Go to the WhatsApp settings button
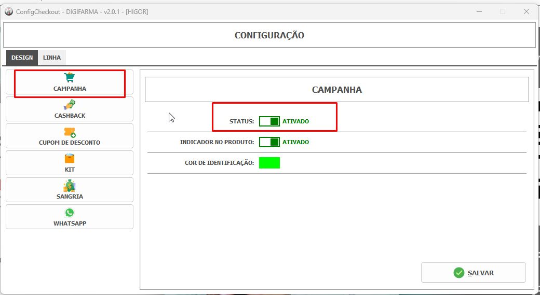This screenshot has width=540, height=295. tap(70, 217)
